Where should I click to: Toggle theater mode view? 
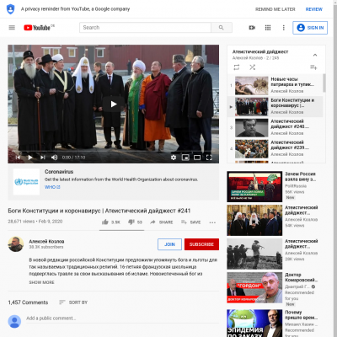(197, 158)
